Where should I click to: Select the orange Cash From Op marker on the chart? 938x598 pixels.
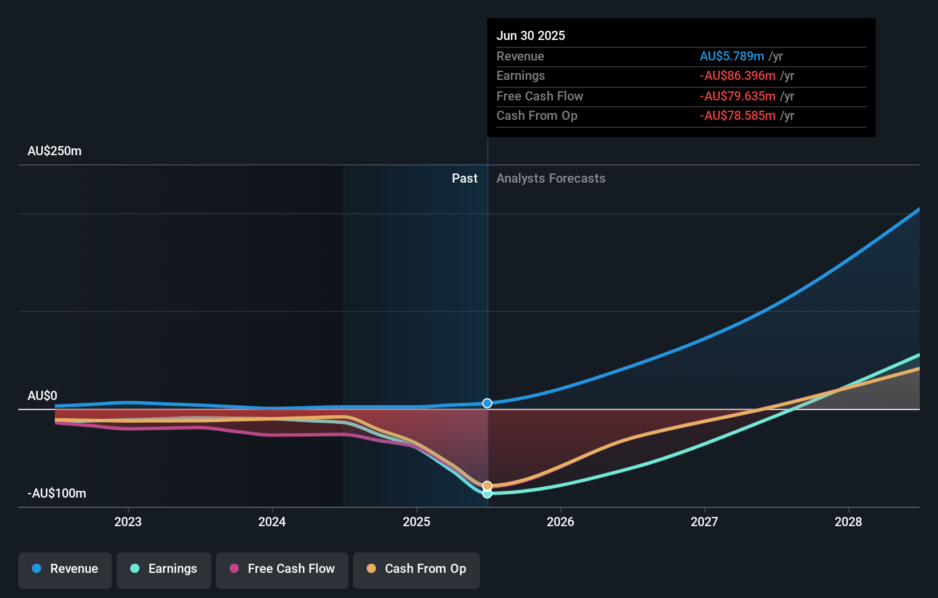487,485
